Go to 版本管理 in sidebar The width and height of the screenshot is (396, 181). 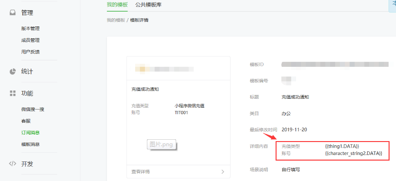tap(30, 28)
